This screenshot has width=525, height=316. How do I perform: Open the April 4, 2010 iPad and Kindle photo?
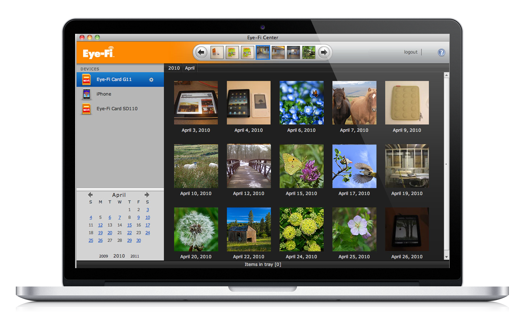pyautogui.click(x=249, y=103)
